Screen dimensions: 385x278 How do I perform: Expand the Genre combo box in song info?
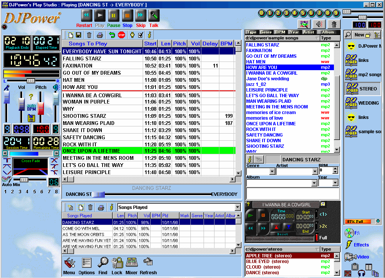click(x=272, y=171)
